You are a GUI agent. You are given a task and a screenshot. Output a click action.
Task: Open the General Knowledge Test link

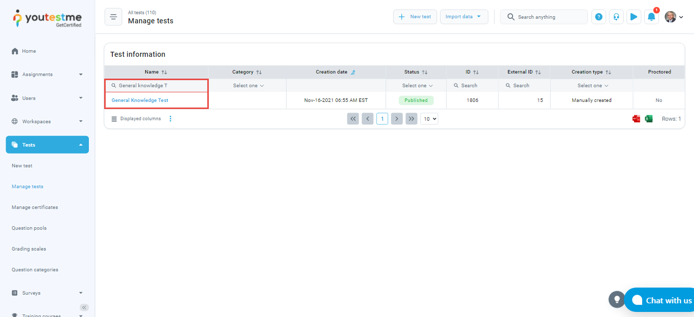coord(140,100)
